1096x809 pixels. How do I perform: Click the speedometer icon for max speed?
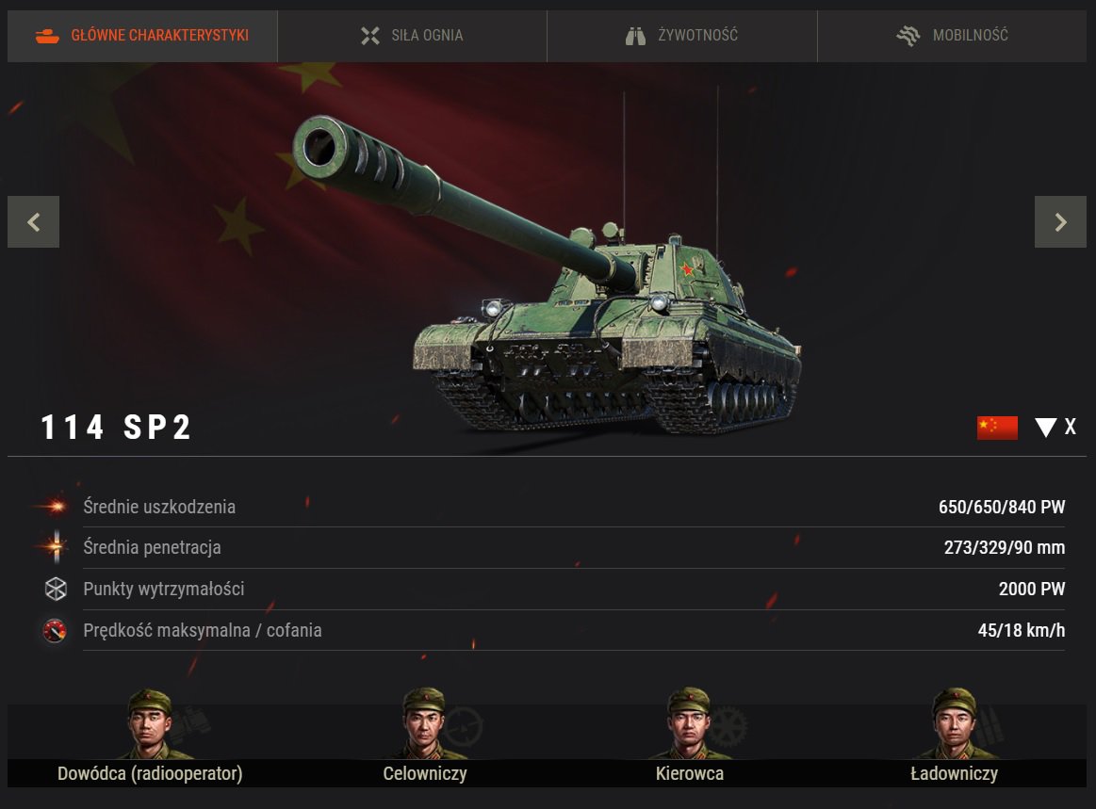pyautogui.click(x=55, y=630)
